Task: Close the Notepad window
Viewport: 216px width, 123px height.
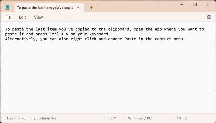Action: pos(209,5)
